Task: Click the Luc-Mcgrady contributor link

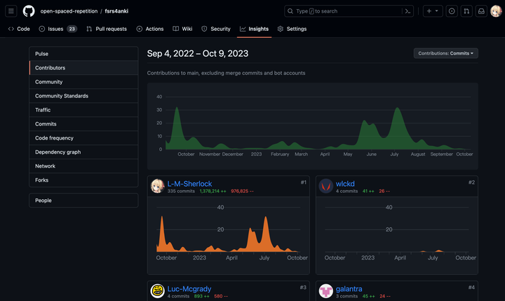Action: point(189,288)
